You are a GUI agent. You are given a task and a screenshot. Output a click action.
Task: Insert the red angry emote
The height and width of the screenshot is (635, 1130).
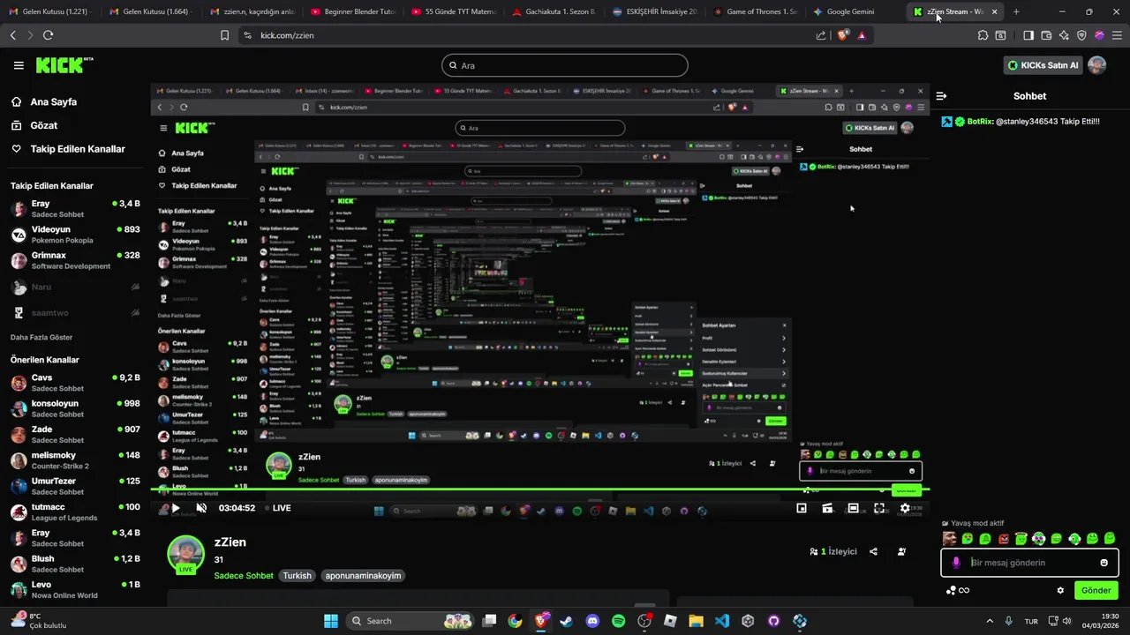(1003, 539)
